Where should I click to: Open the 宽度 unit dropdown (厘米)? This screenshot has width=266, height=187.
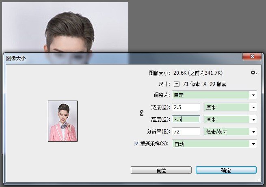pos(230,107)
